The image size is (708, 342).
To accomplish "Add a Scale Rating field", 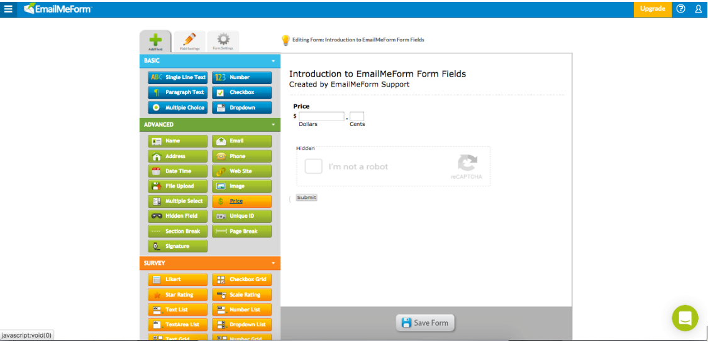I will (241, 295).
